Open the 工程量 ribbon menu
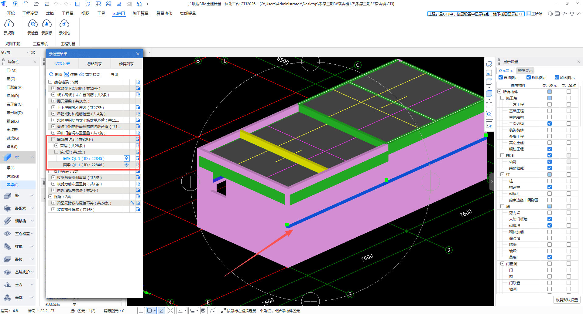The width and height of the screenshot is (583, 314). click(x=67, y=13)
